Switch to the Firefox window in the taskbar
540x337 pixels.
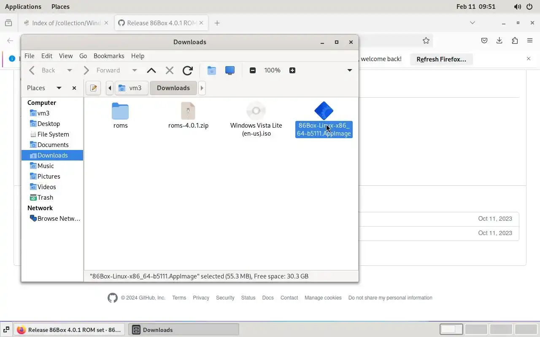69,330
